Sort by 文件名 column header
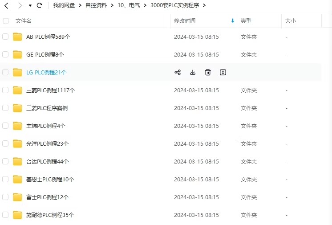Screen dimensions: 332x225 23,21
